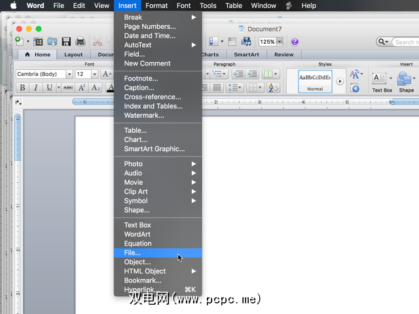Switch to the SmartArt ribbon tab

[246, 54]
